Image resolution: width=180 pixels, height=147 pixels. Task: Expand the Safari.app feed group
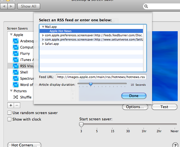(43, 44)
